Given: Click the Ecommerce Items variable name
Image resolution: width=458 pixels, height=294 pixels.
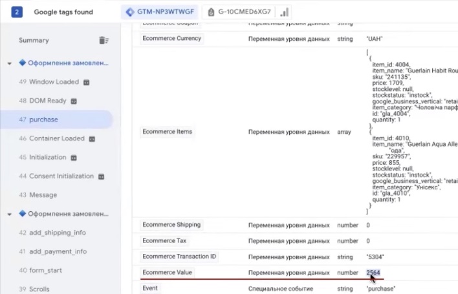Looking at the screenshot, I should (x=167, y=132).
